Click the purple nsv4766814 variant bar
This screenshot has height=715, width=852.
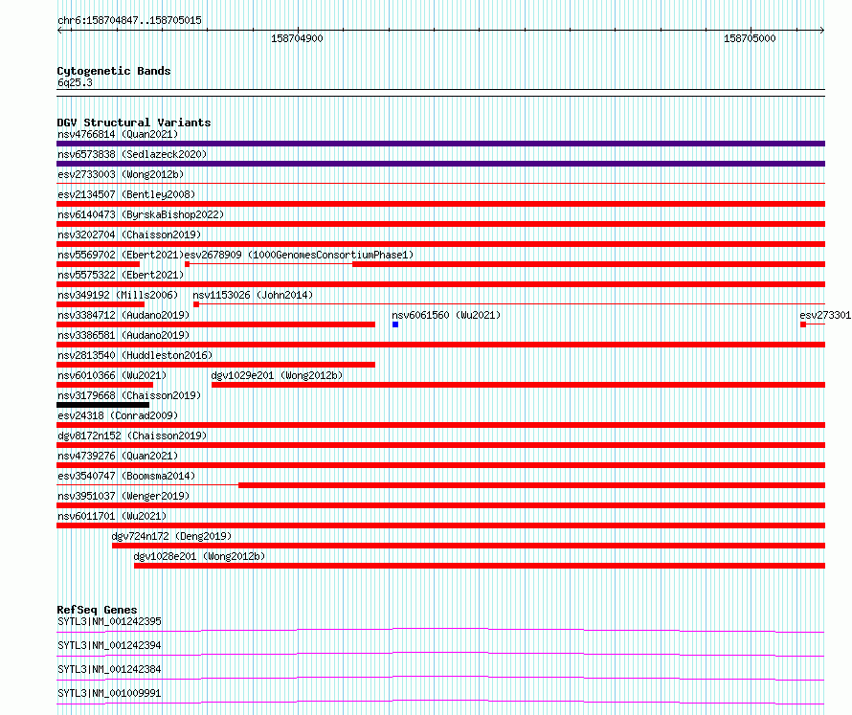click(x=440, y=144)
